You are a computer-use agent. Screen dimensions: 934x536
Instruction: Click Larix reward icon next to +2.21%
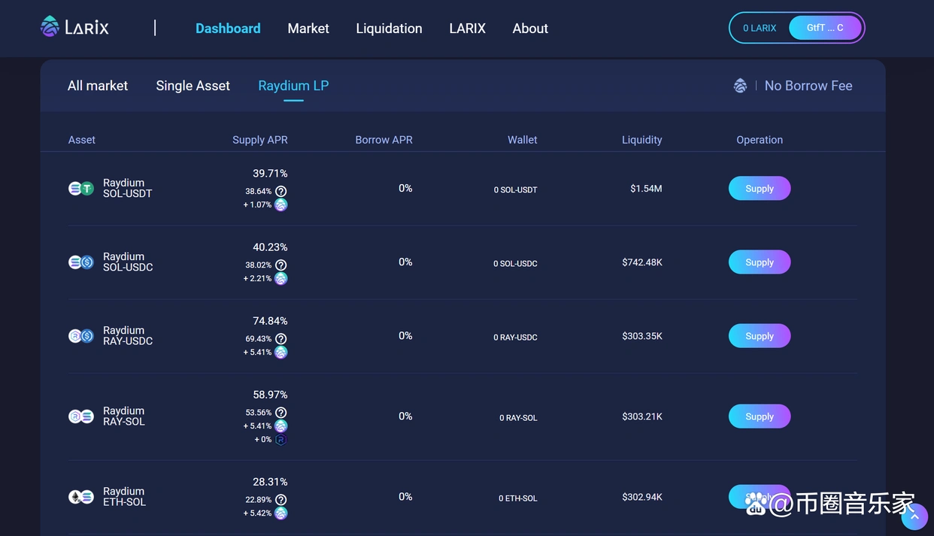(x=281, y=279)
